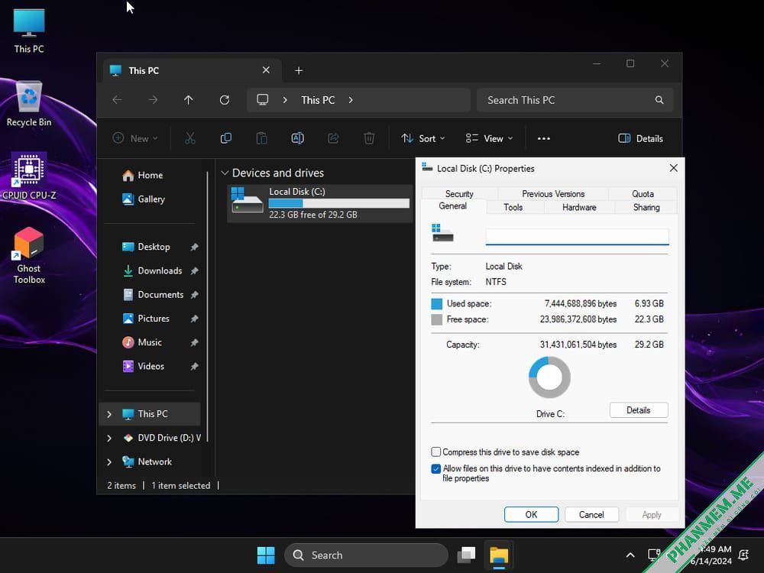This screenshot has width=764, height=573.
Task: Launch CPUID CPU-Z from the desktop
Action: 29,176
